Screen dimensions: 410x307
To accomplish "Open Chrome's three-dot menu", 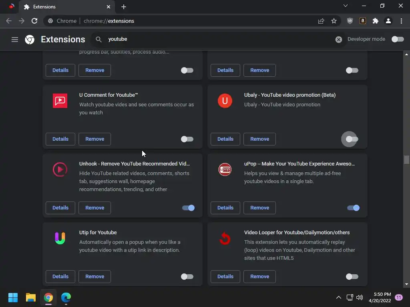I will (401, 21).
